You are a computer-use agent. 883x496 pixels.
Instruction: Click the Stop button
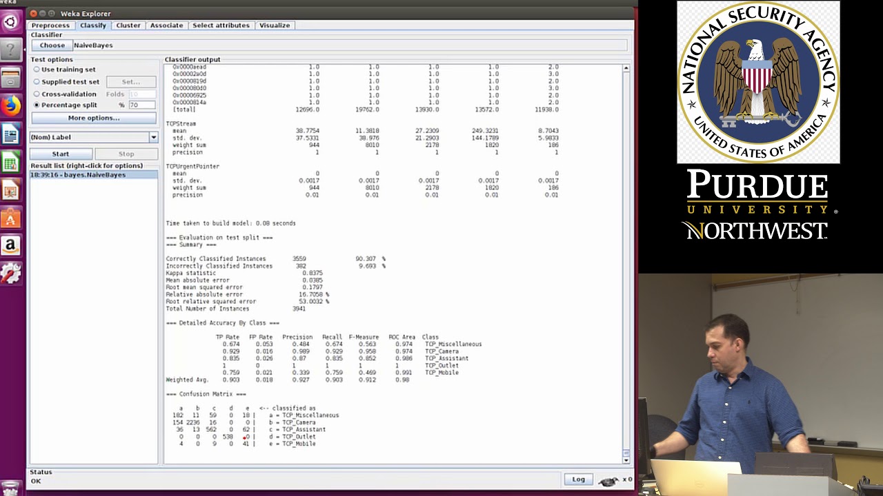(x=126, y=154)
